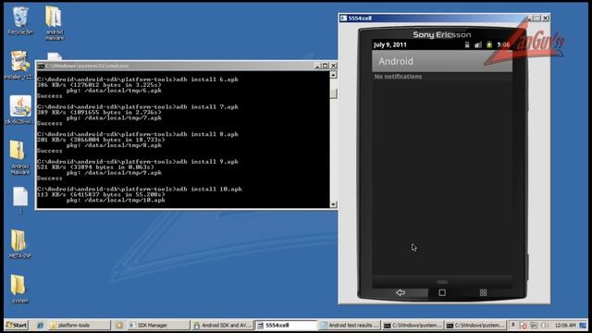
Task: Click the 'Sony Ericsson' label on emulator skin
Action: tap(442, 35)
